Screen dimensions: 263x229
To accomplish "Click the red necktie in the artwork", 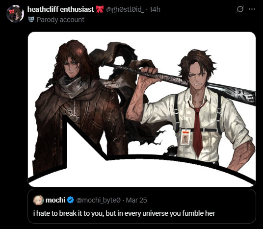I will click(197, 131).
